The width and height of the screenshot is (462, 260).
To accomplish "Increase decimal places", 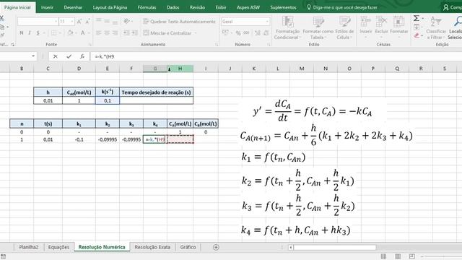I will 258,33.
